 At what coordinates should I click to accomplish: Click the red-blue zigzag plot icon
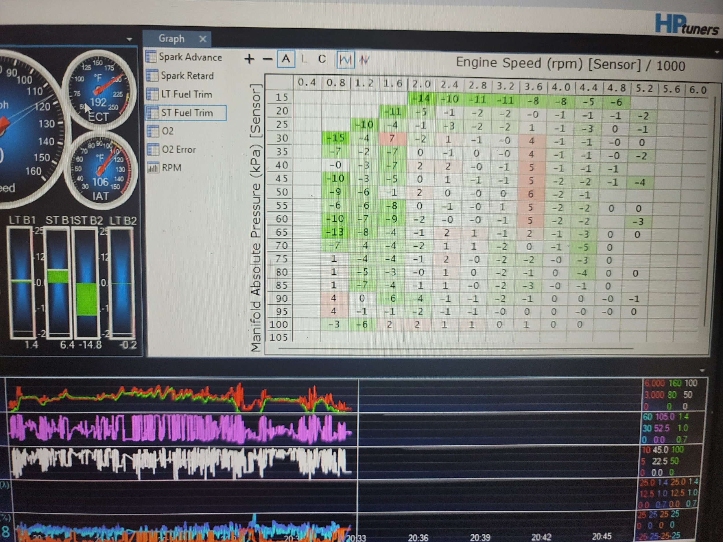point(364,60)
